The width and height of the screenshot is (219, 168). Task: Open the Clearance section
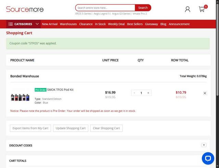(86, 24)
